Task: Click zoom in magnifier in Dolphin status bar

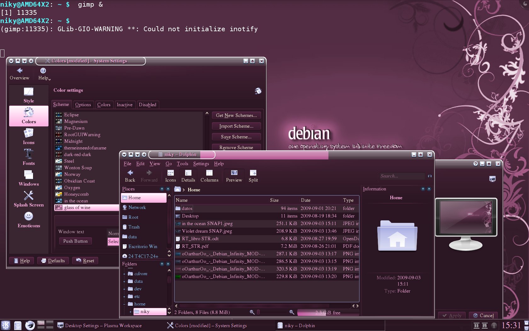Action: [x=292, y=312]
